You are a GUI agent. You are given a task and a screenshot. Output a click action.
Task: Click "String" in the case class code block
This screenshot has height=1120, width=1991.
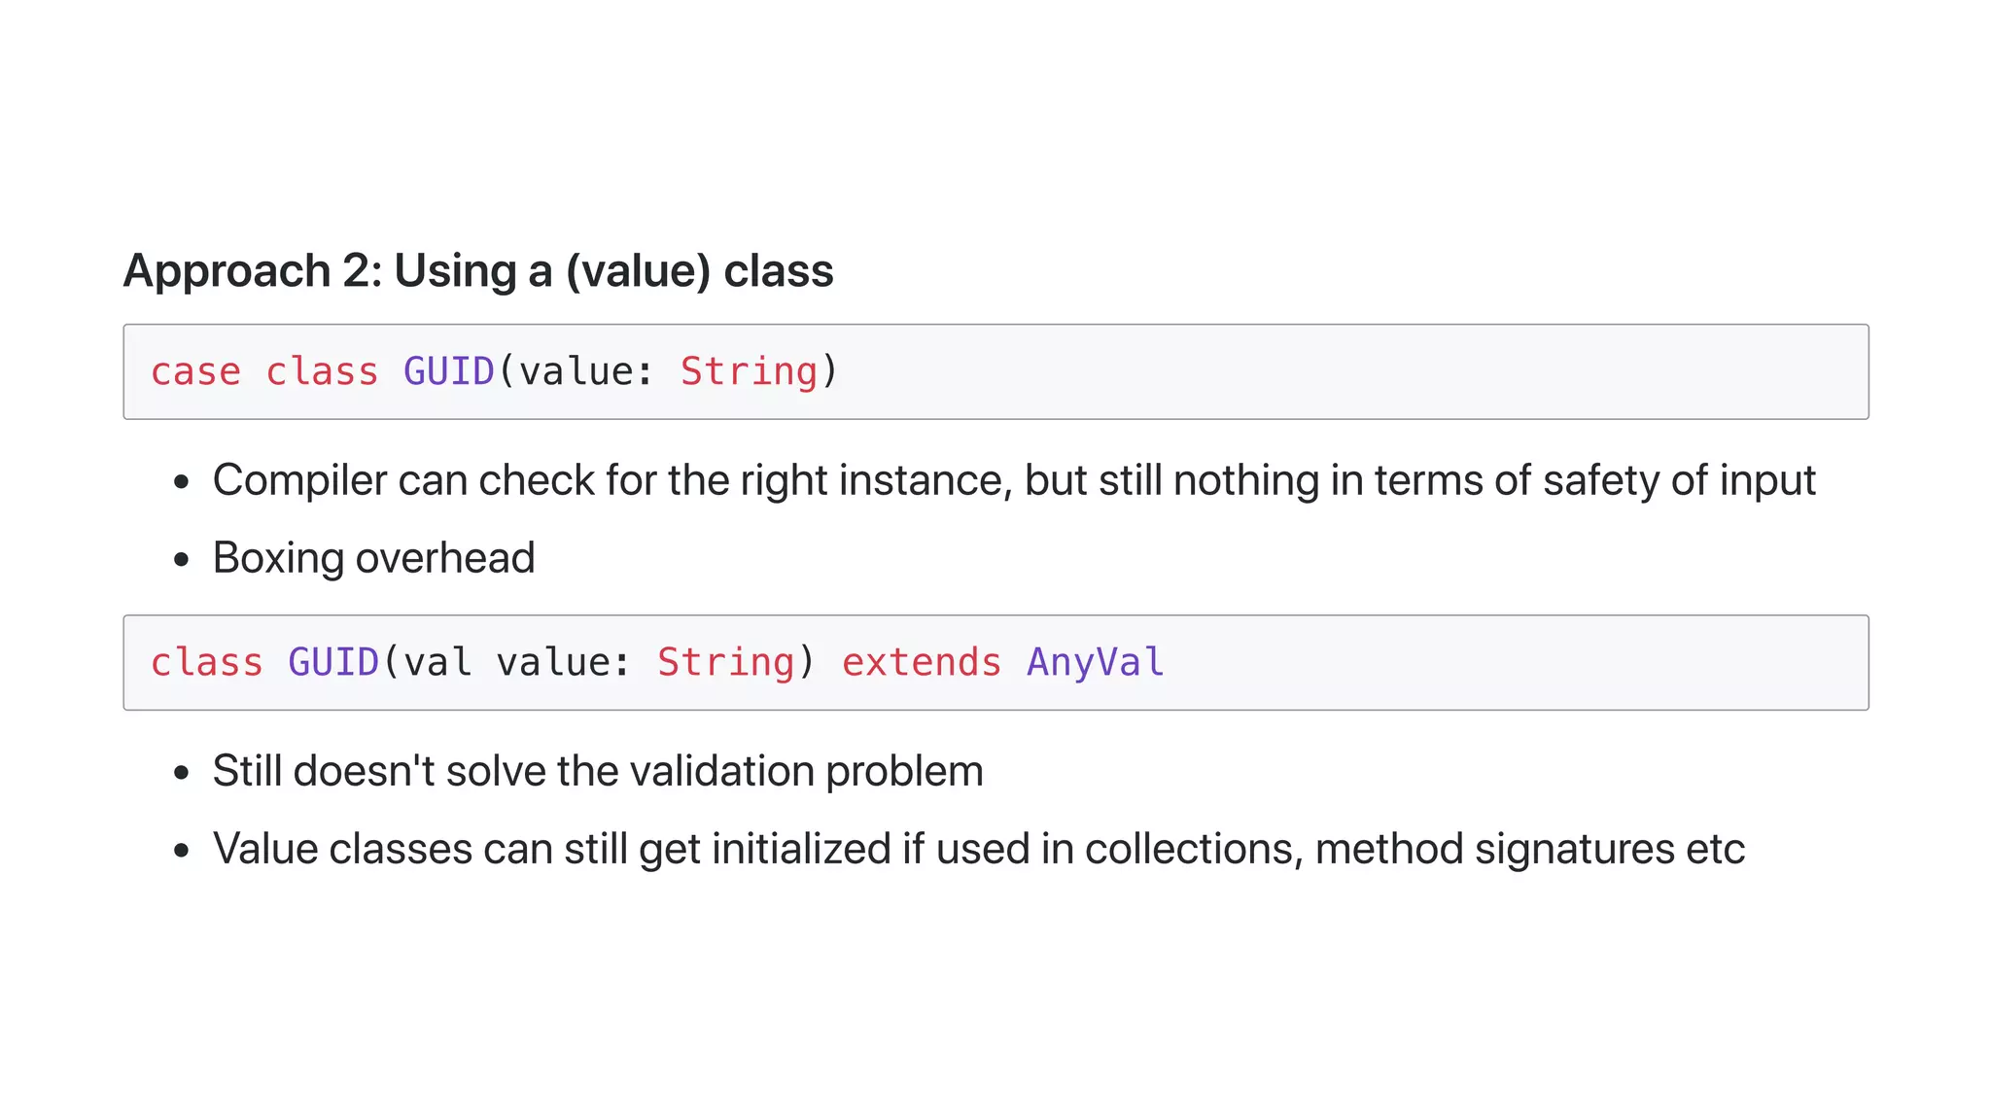pos(749,371)
